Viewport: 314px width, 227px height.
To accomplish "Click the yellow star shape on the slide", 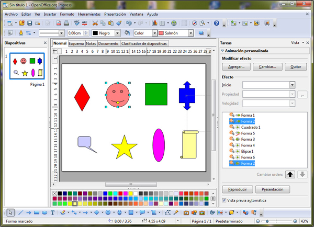I will pyautogui.click(x=125, y=147).
